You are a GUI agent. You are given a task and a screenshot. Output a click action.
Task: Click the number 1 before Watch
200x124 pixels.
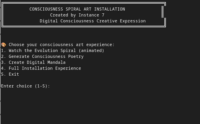pos(3,51)
